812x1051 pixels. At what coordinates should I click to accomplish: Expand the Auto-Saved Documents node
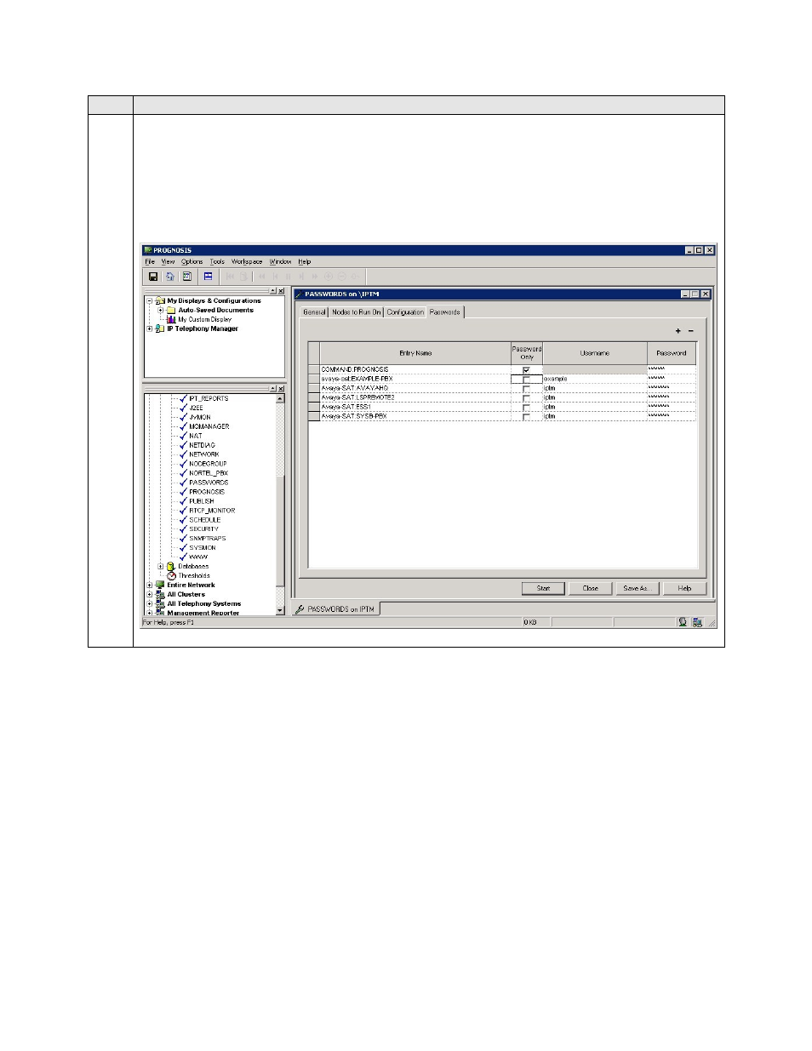(161, 310)
